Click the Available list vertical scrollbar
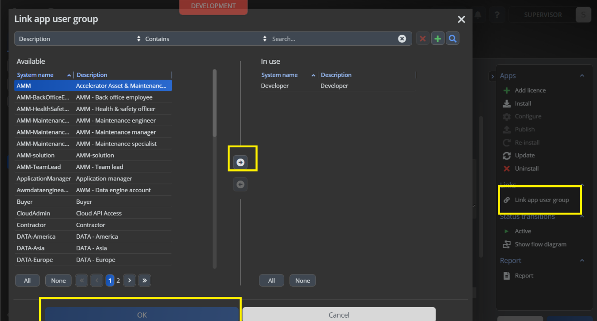The height and width of the screenshot is (321, 597). (x=215, y=103)
